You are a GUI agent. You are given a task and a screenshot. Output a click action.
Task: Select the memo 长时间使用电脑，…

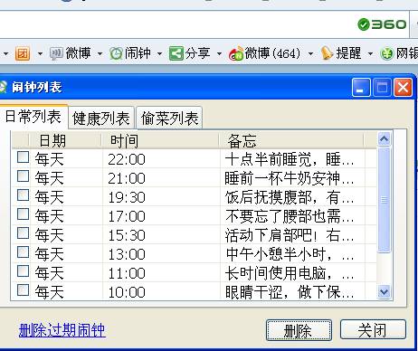(290, 273)
